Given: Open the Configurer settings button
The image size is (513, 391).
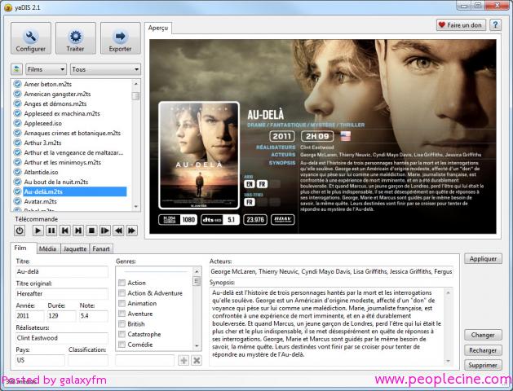Looking at the screenshot, I should coord(31,38).
